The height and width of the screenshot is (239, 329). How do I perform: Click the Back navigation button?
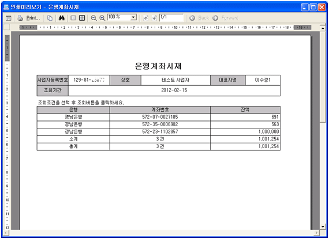tap(199, 18)
